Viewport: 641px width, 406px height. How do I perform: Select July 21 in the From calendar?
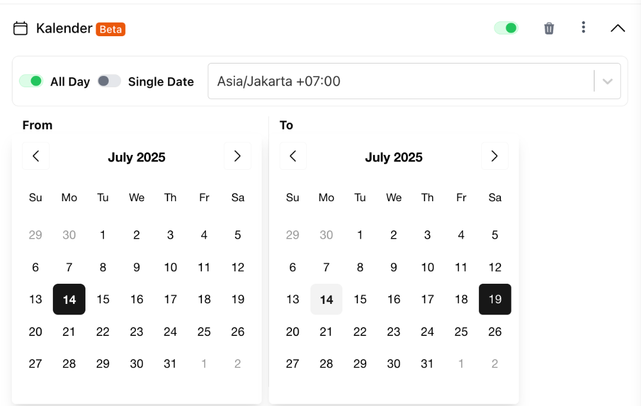69,332
